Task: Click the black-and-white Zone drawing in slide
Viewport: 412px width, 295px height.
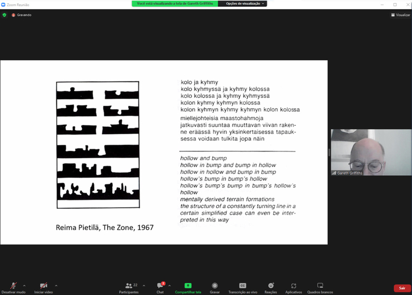Action: 98,145
